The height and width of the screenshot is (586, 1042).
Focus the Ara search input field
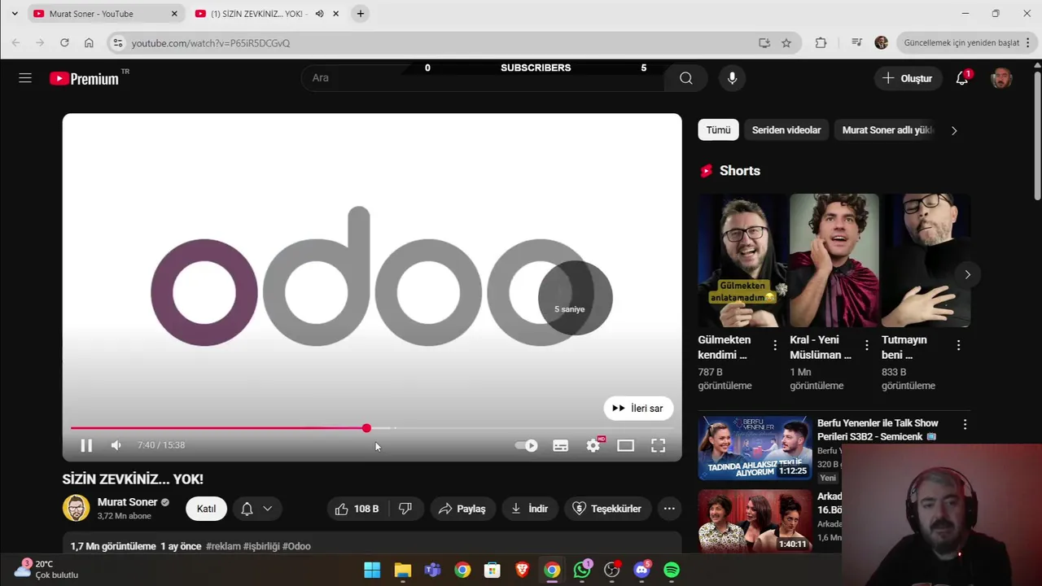click(482, 78)
